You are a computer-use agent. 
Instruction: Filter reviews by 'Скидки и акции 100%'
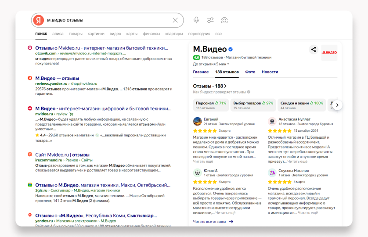pyautogui.click(x=302, y=105)
